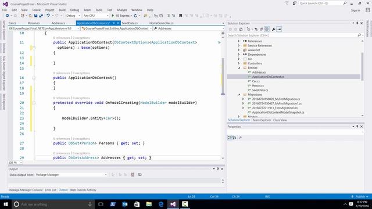
Task: Click the notifications flag filter icon
Action: [x=287, y=3]
